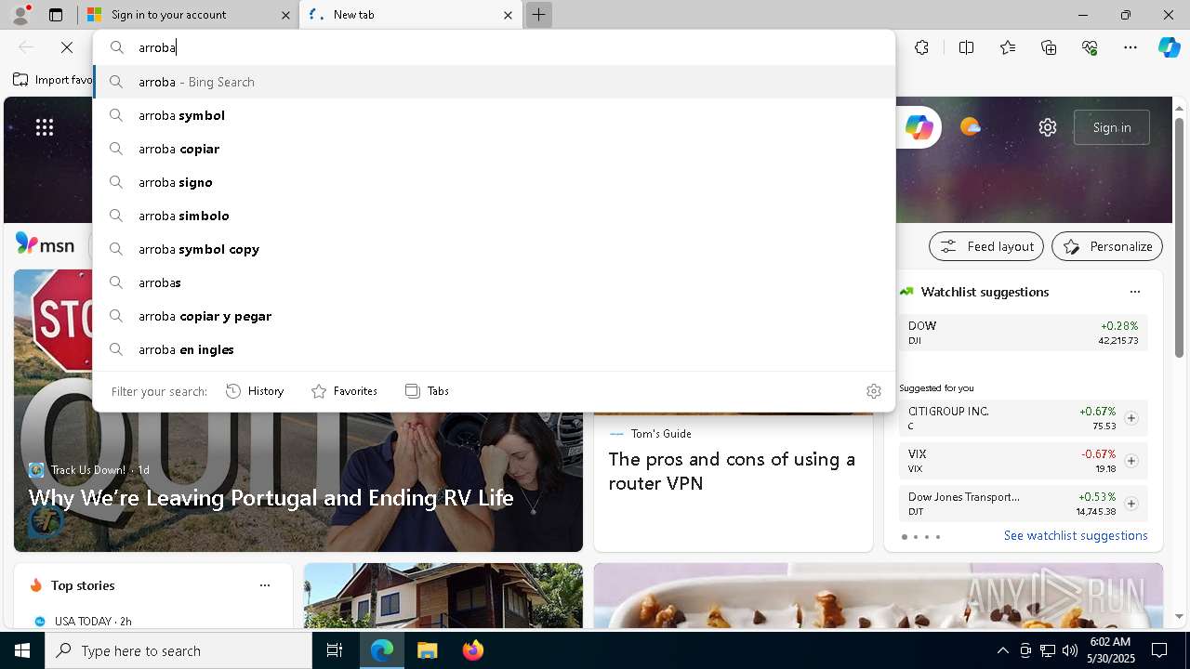Open the MSN app launcher grid
Screen dimensions: 1190x669
45,127
